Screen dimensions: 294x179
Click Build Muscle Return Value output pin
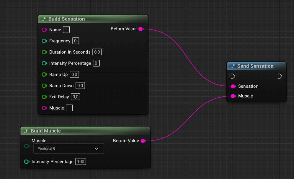[x=143, y=141]
